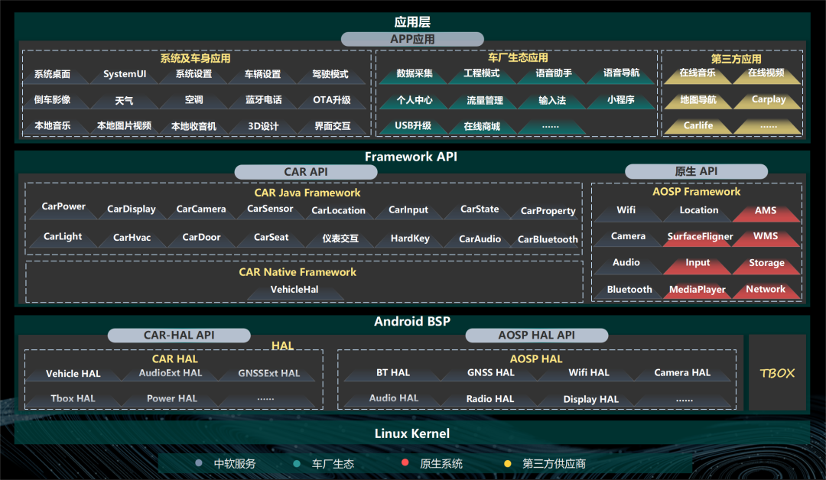Toggle the 中软服务 legend indicator
The width and height of the screenshot is (826, 480).
198,462
